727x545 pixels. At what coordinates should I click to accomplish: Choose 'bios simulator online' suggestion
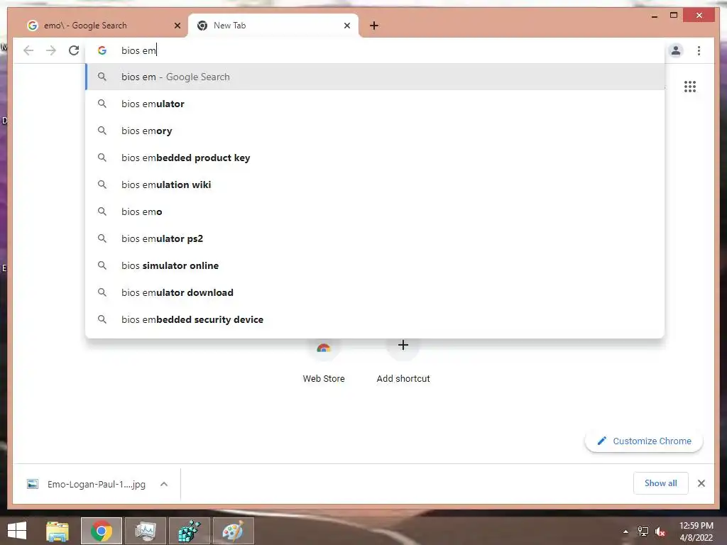click(375, 265)
